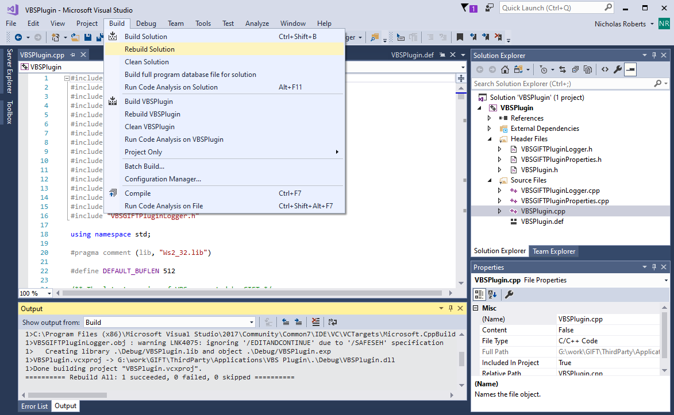Go to Previous Message in Output
Viewport: 674px width, 415px height.
pos(286,322)
